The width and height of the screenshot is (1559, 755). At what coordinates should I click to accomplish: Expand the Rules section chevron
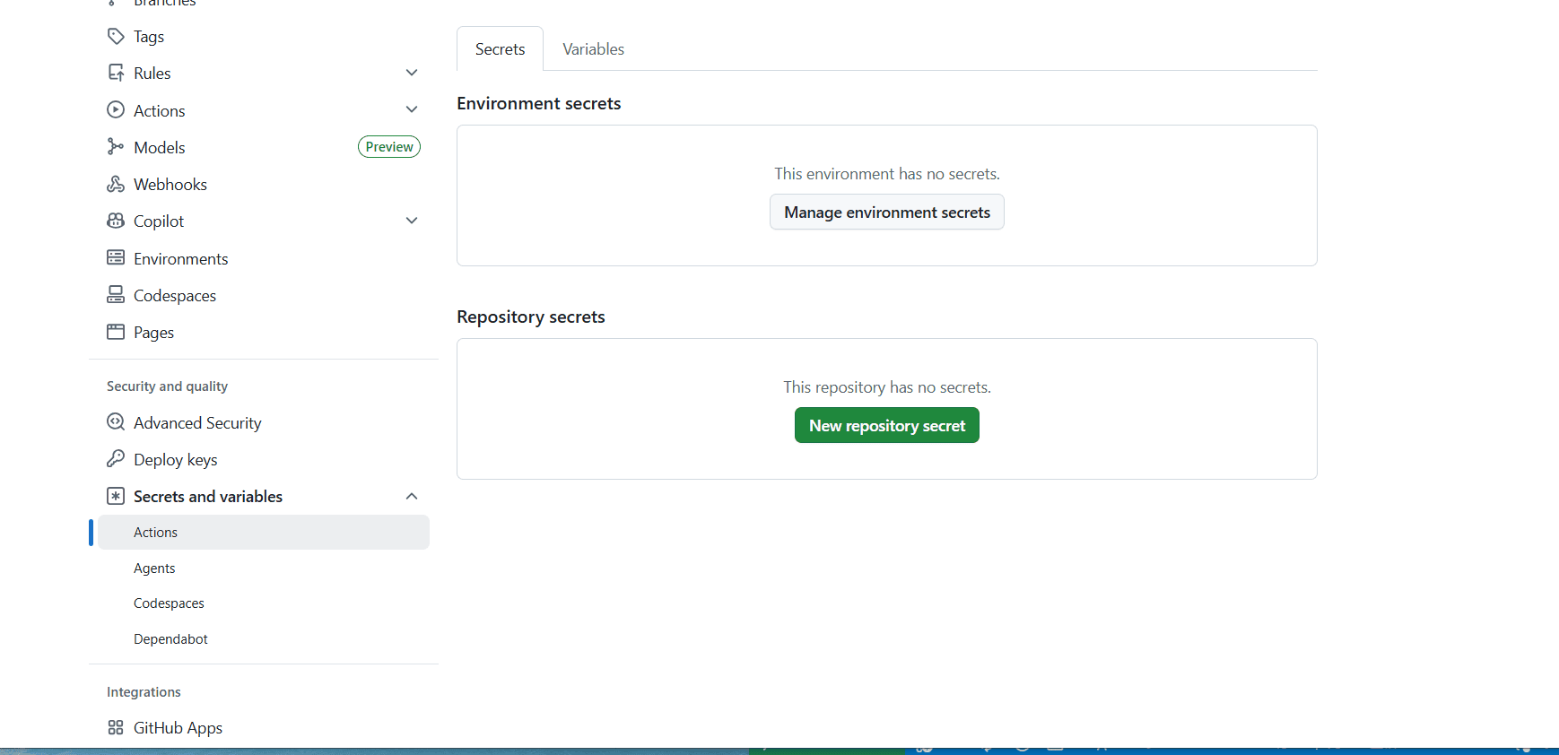tap(412, 73)
